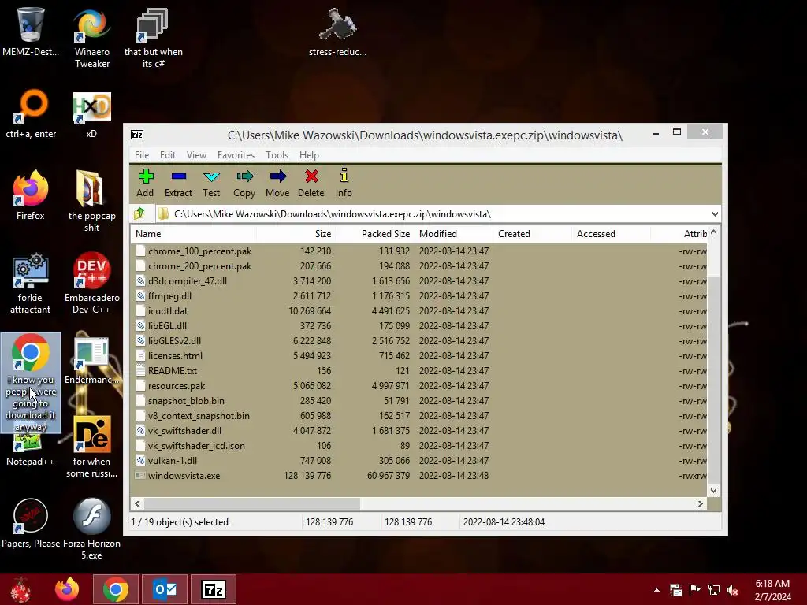Screen dimensions: 807x605
Task: Select Notepad++ desktop shortcut
Action: (31, 450)
